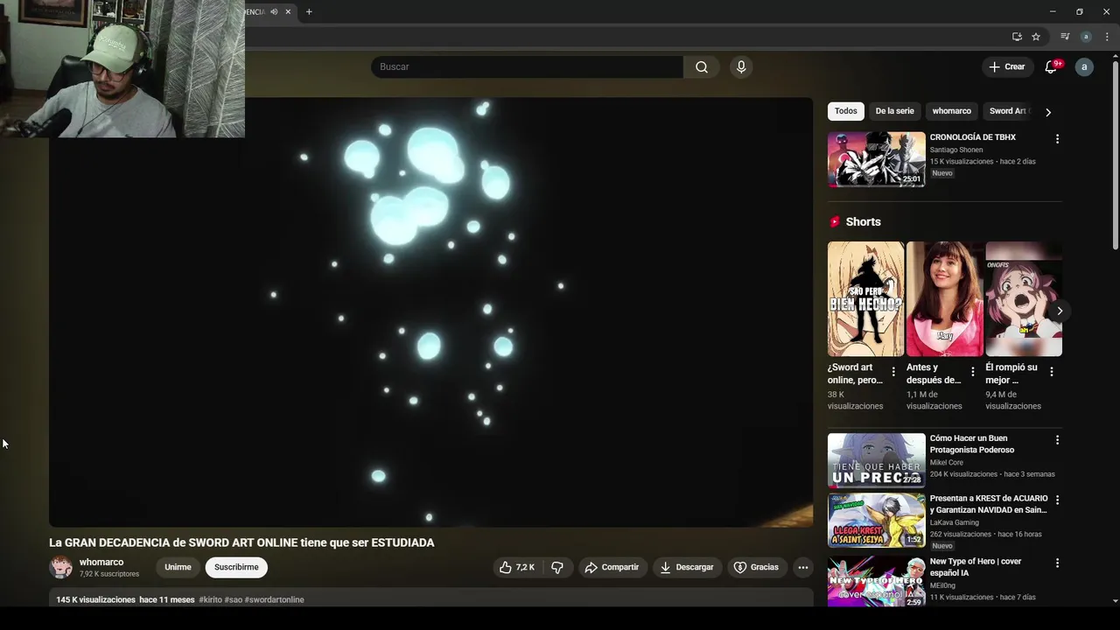
Task: Open the Chrome three-dot menu
Action: [1107, 37]
